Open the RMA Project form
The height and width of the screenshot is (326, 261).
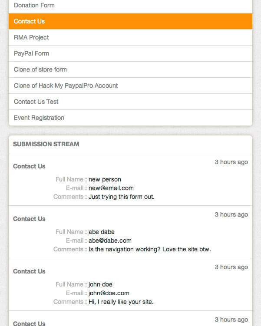[x=31, y=37]
